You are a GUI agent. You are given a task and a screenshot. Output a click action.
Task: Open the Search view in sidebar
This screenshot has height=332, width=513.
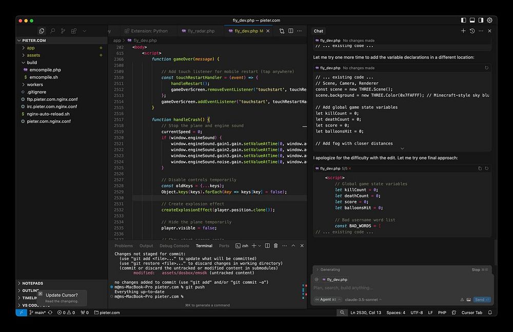pyautogui.click(x=52, y=31)
